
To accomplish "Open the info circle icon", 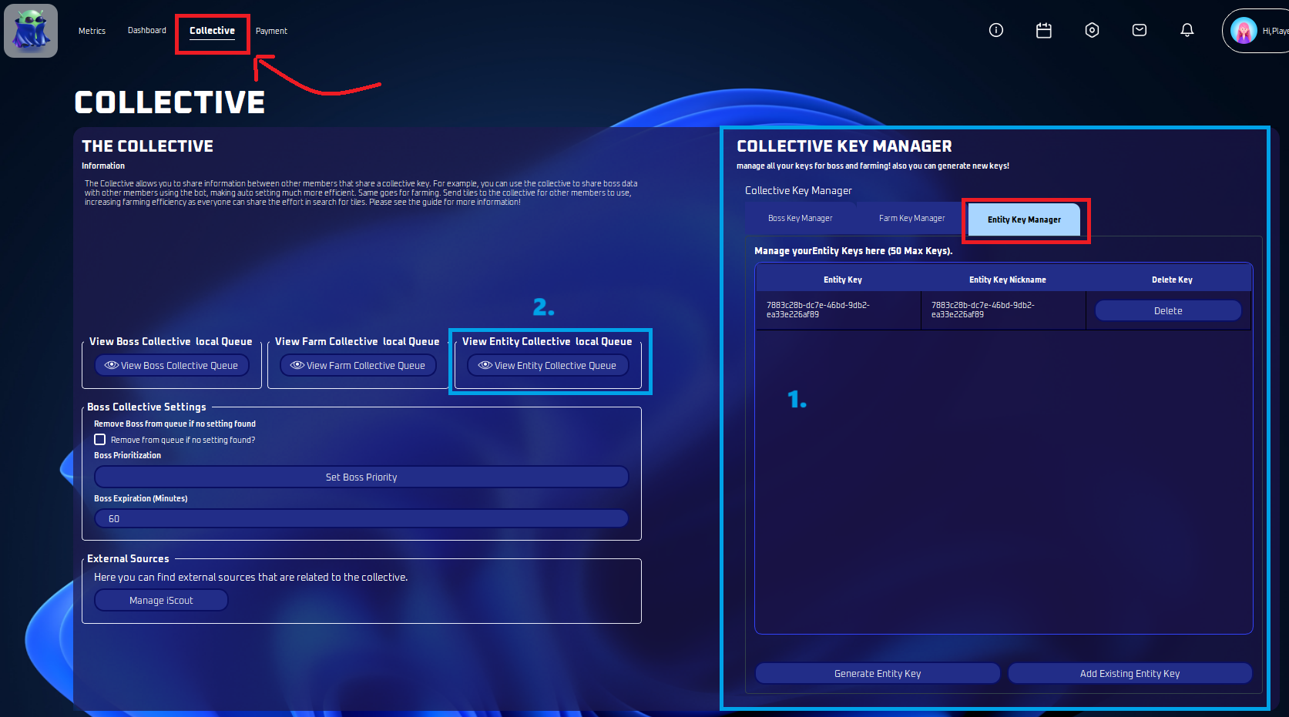I will [996, 30].
